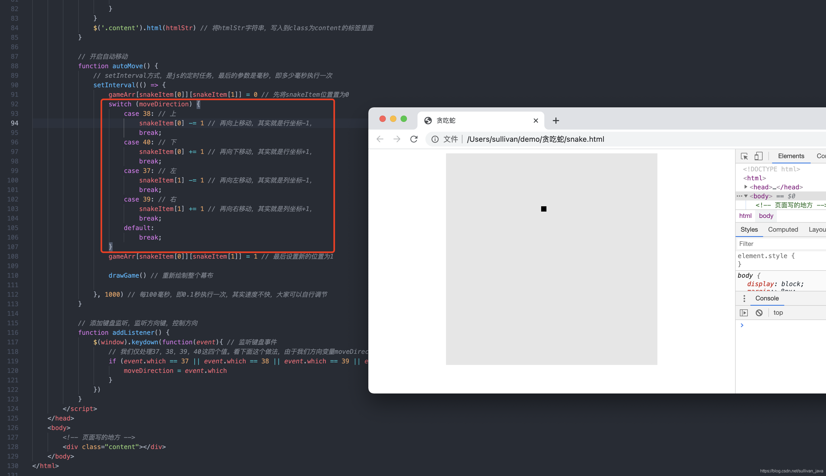Click case 39 line in the switch block
The height and width of the screenshot is (476, 826).
[150, 199]
